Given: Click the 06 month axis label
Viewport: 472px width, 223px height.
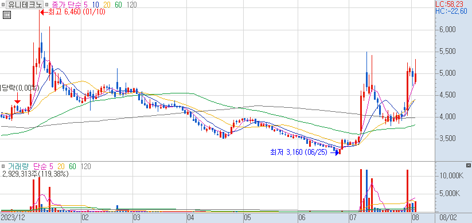Looking at the screenshot, I should [x=302, y=218].
